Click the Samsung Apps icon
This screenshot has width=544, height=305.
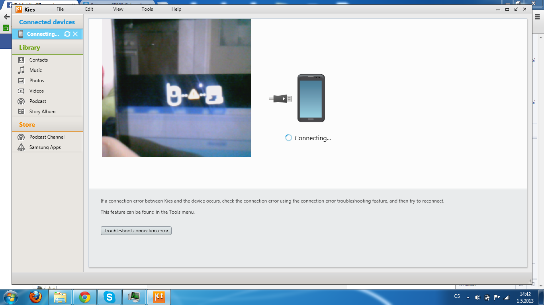click(21, 147)
